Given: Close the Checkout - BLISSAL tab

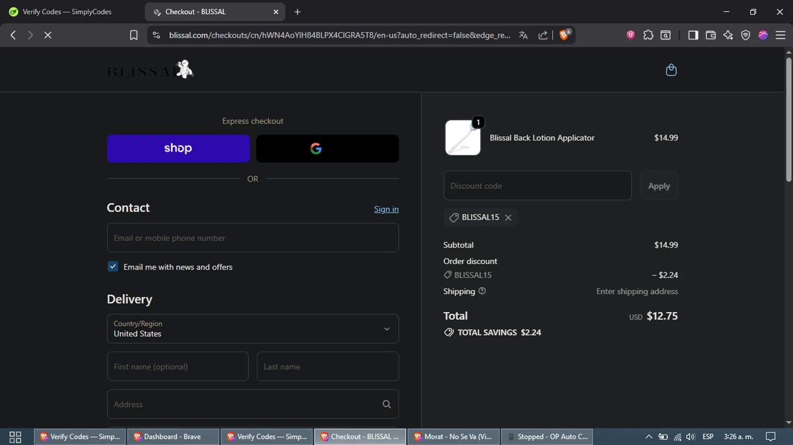Looking at the screenshot, I should (276, 12).
